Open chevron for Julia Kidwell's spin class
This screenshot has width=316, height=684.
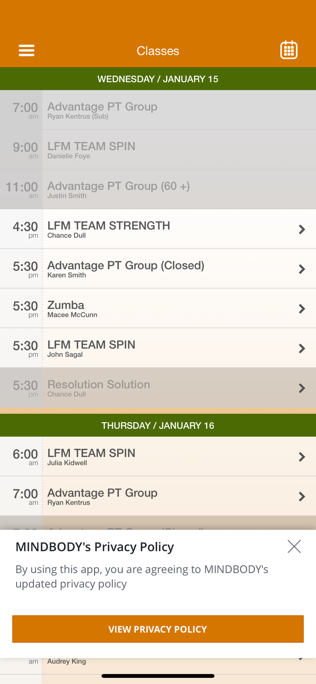(x=302, y=457)
